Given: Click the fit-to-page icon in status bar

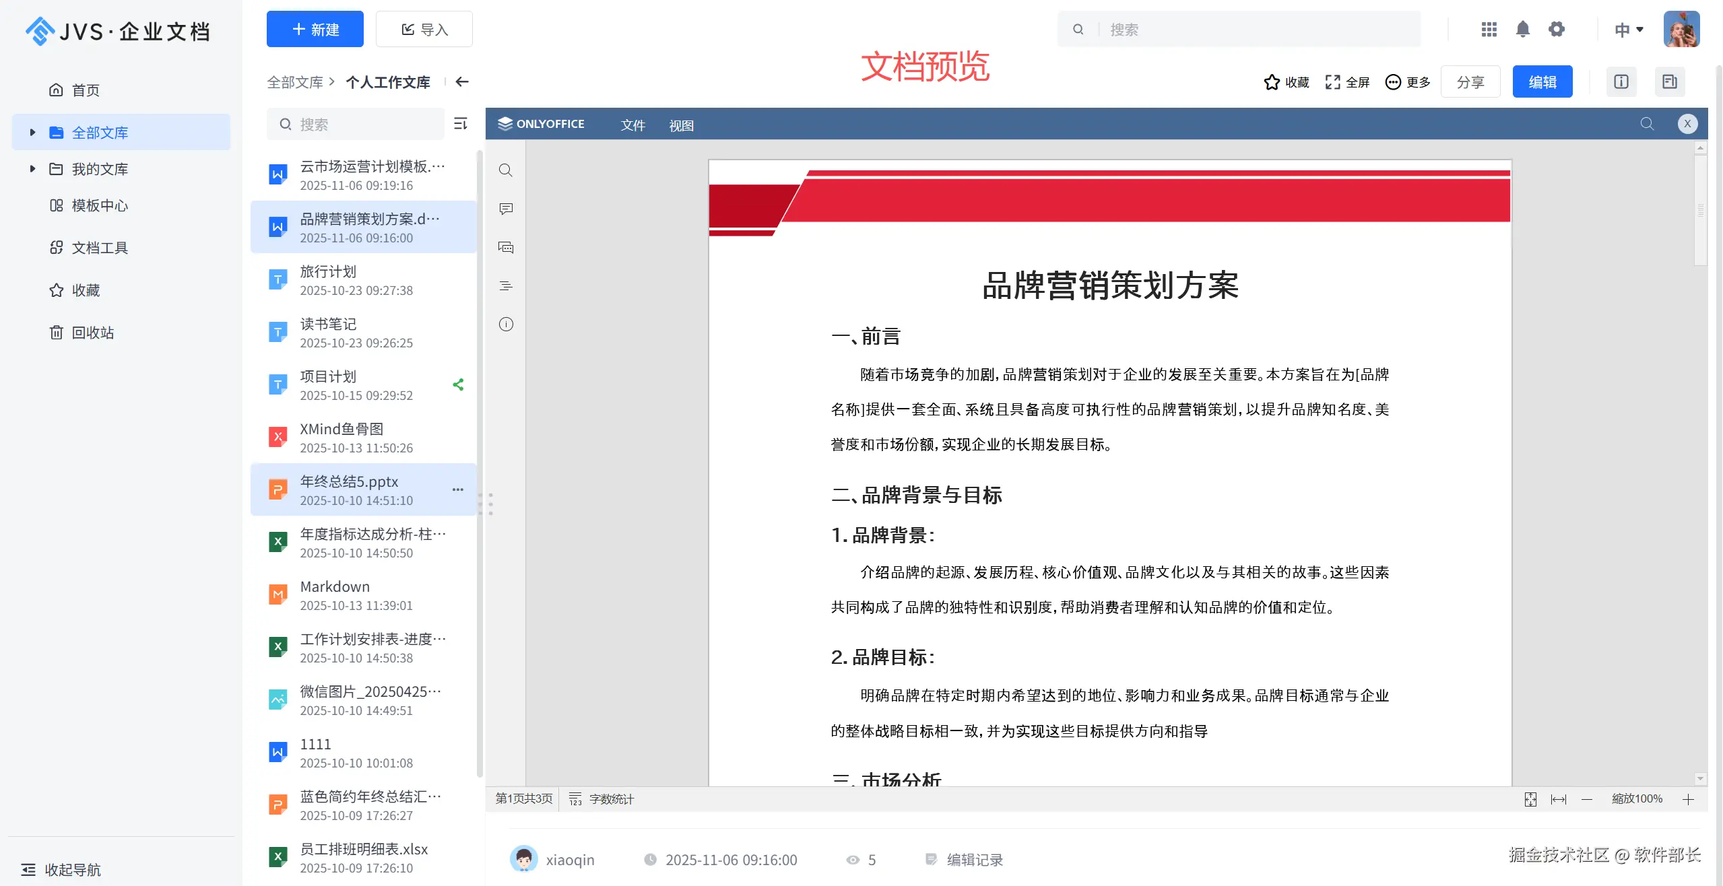Looking at the screenshot, I should [1530, 799].
